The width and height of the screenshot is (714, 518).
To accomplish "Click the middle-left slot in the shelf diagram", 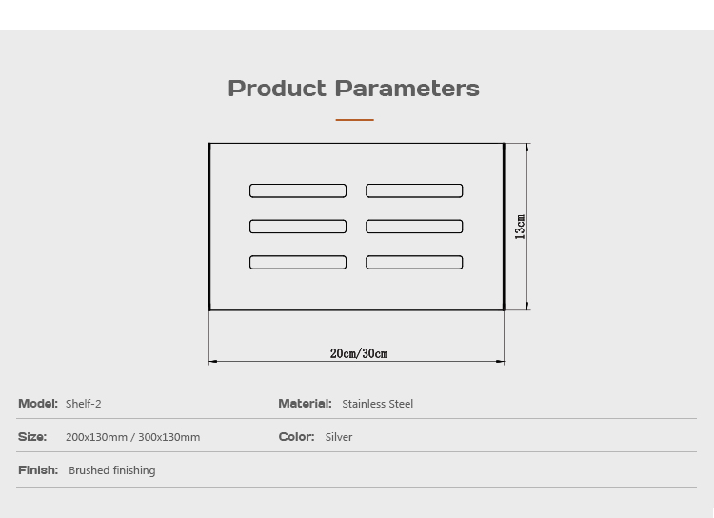I will (298, 227).
